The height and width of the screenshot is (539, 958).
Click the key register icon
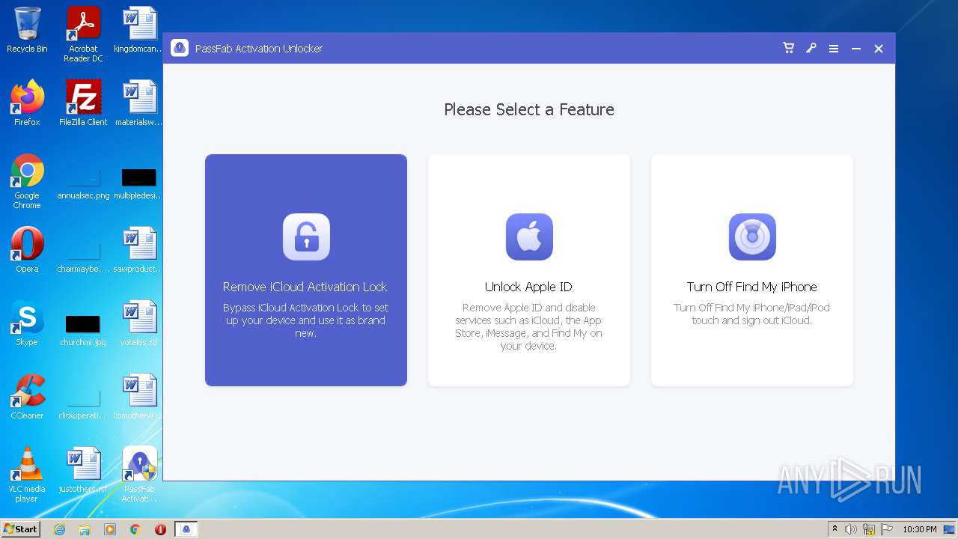pos(811,48)
